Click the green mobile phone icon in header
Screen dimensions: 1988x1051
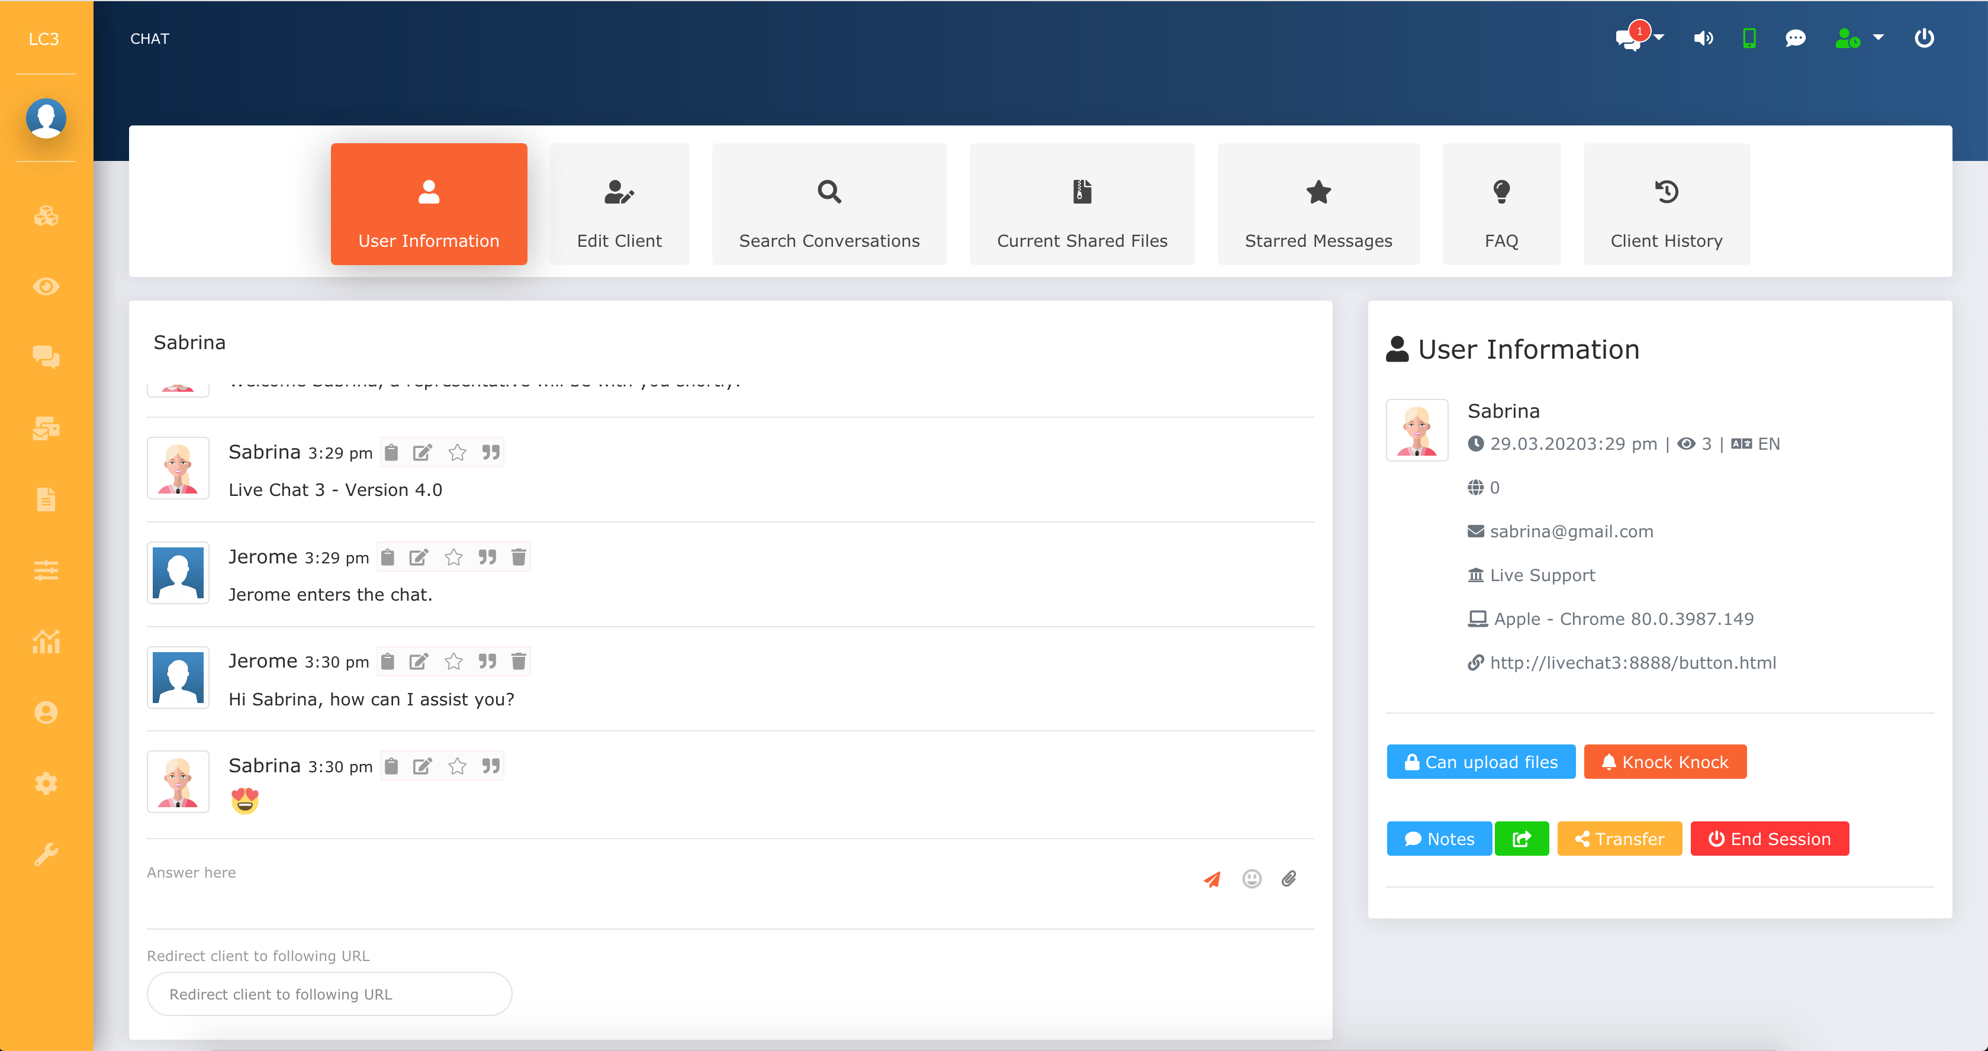click(x=1749, y=38)
